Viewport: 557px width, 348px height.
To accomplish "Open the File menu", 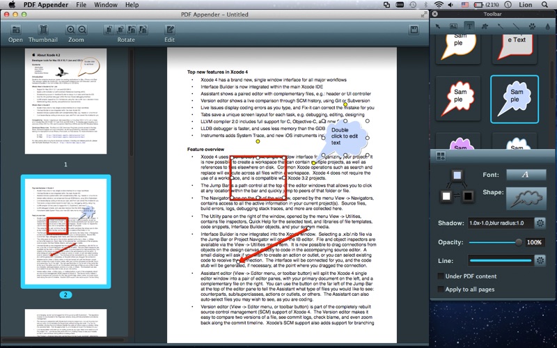I will (81, 5).
